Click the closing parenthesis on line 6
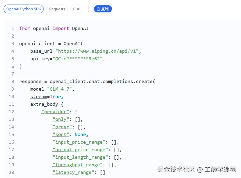Screen dimensions: 241x178 [x=20, y=66]
